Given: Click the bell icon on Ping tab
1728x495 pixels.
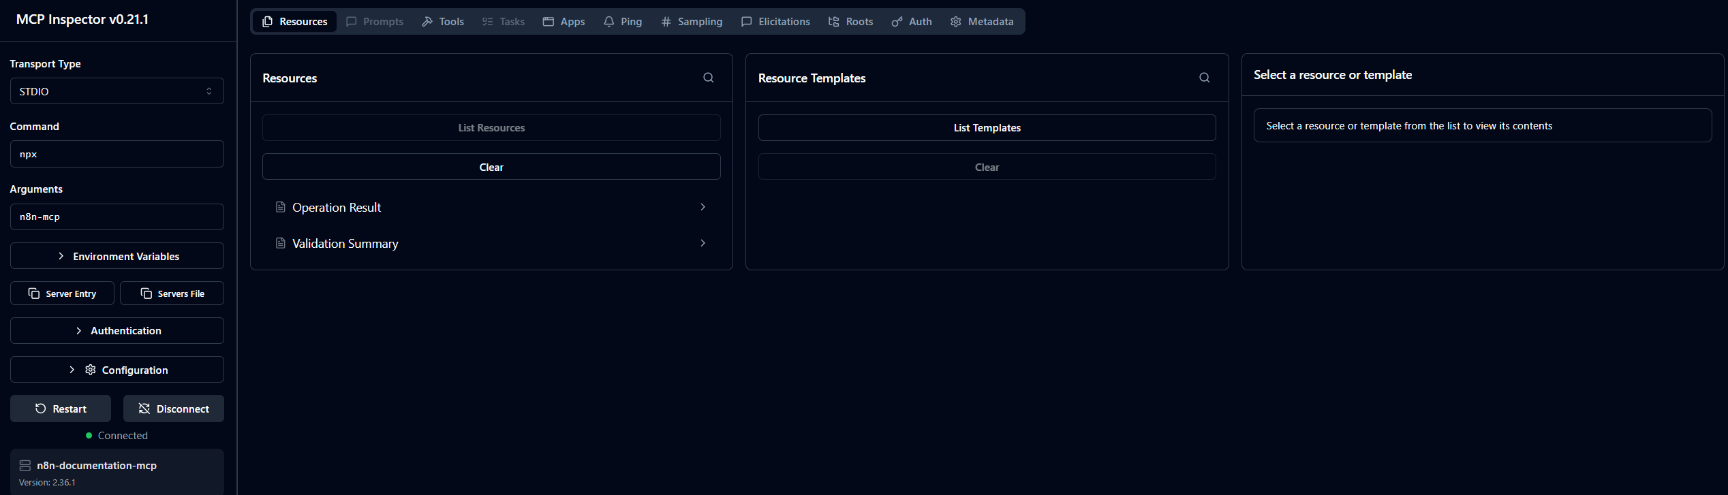Looking at the screenshot, I should (x=609, y=22).
